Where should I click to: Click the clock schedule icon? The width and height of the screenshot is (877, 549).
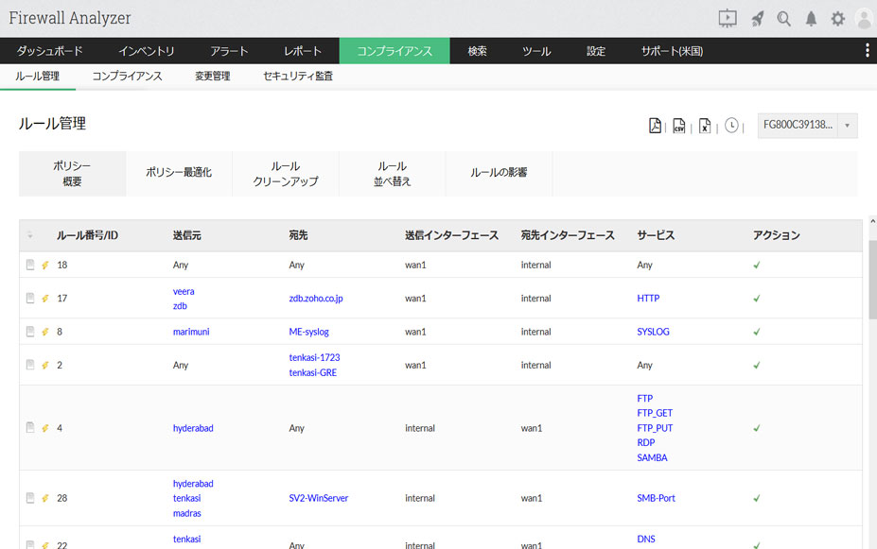731,126
